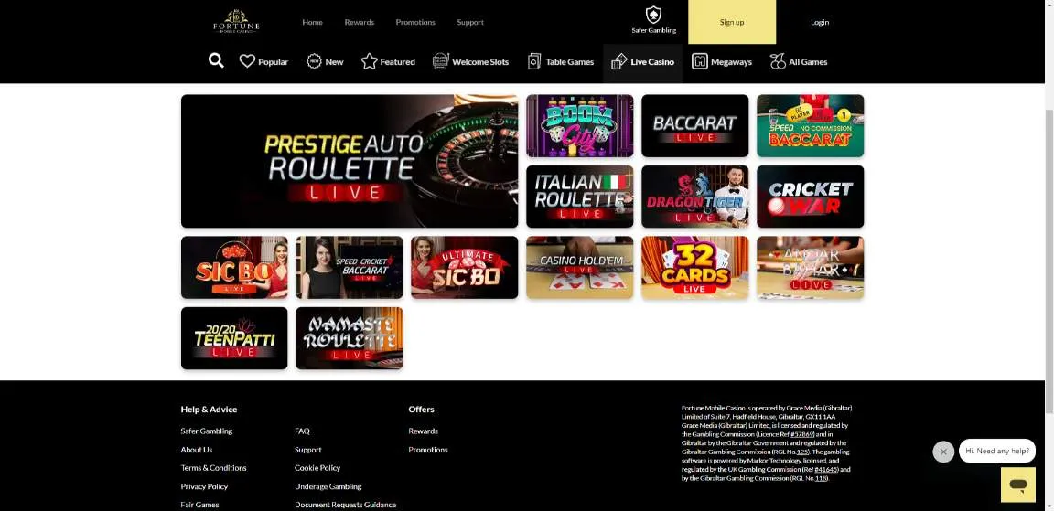Image resolution: width=1054 pixels, height=511 pixels.
Task: Click the Login button
Action: coord(820,22)
